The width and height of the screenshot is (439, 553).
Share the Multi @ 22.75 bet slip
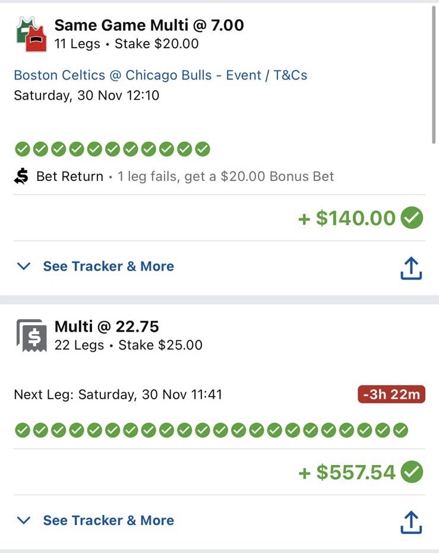[x=411, y=522]
